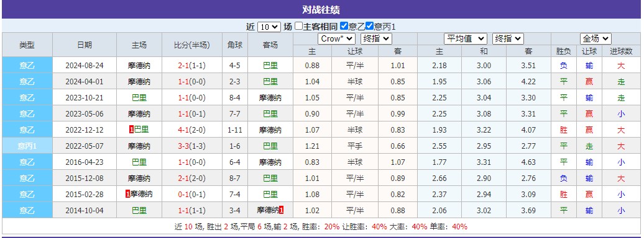Click the 小 goals result in 2016-04-23 row
Viewport: 644px width, 238px height.
click(x=621, y=162)
